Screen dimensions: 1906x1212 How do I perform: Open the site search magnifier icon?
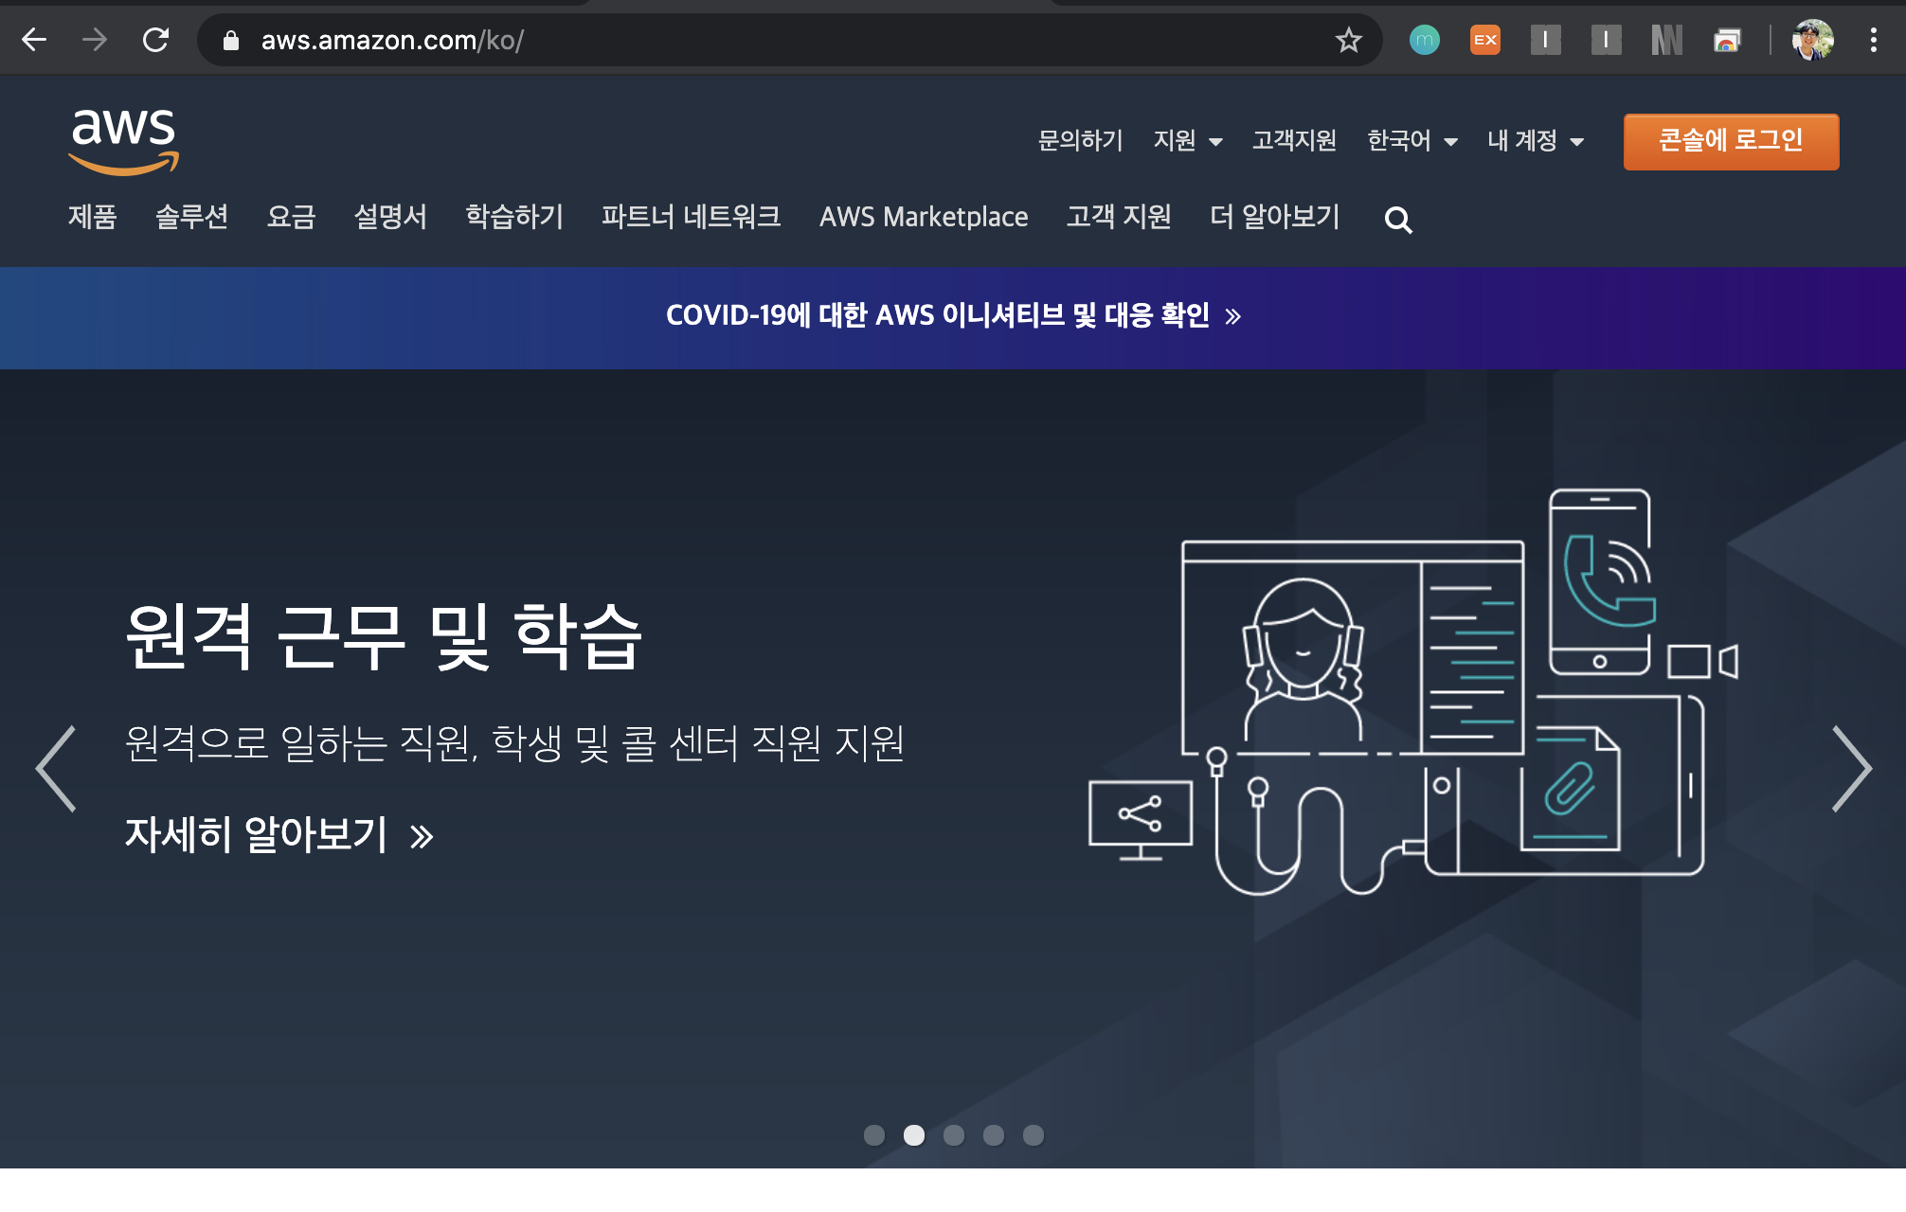[x=1397, y=220]
